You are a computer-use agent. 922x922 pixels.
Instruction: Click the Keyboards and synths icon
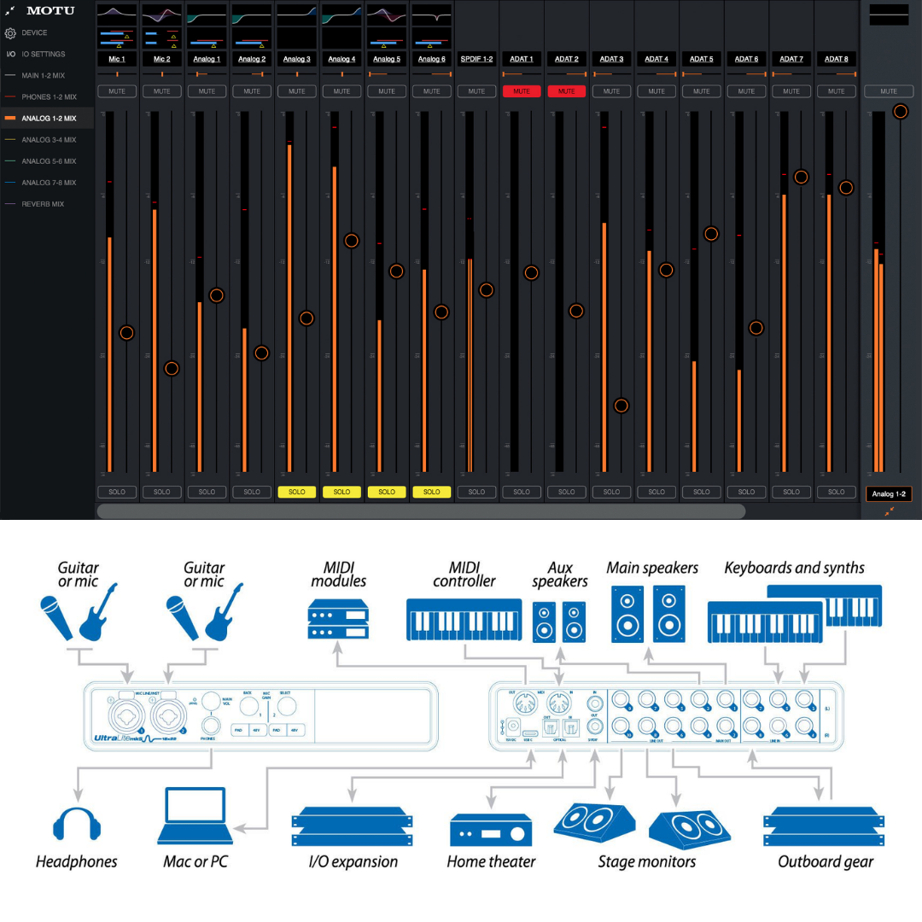point(795,613)
